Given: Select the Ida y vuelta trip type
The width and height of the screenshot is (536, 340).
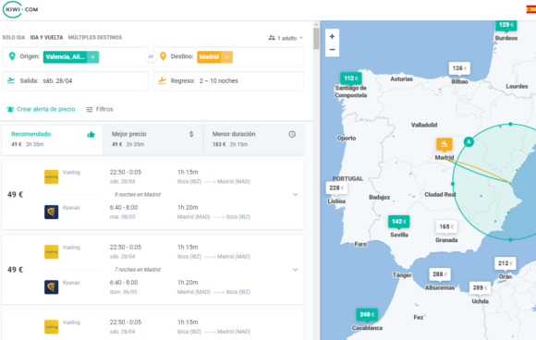Looking at the screenshot, I should click(46, 38).
